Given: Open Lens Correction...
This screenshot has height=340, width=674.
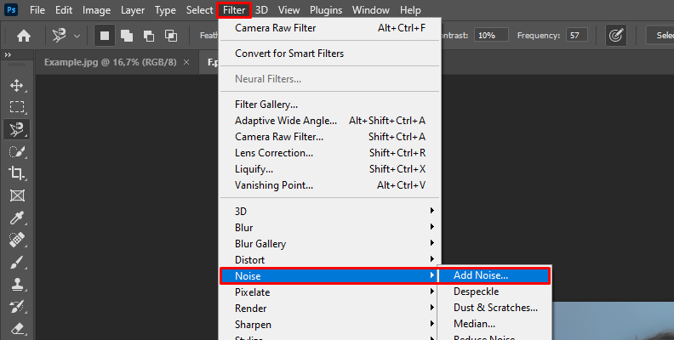Looking at the screenshot, I should click(x=330, y=153).
